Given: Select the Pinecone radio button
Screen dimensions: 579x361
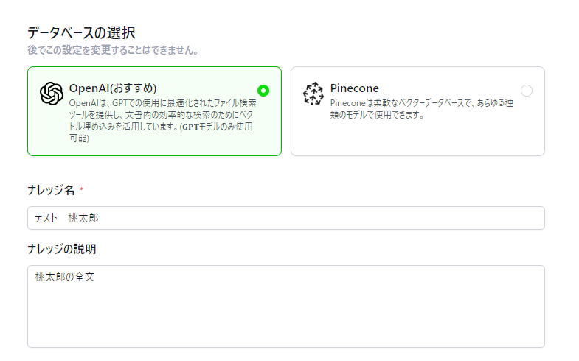Looking at the screenshot, I should pyautogui.click(x=526, y=91).
